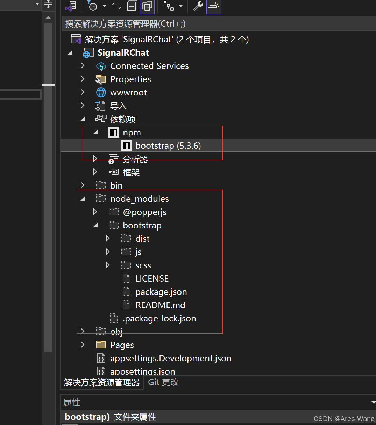Collapse the bootstrap folder arrow
The width and height of the screenshot is (376, 425).
pyautogui.click(x=95, y=225)
